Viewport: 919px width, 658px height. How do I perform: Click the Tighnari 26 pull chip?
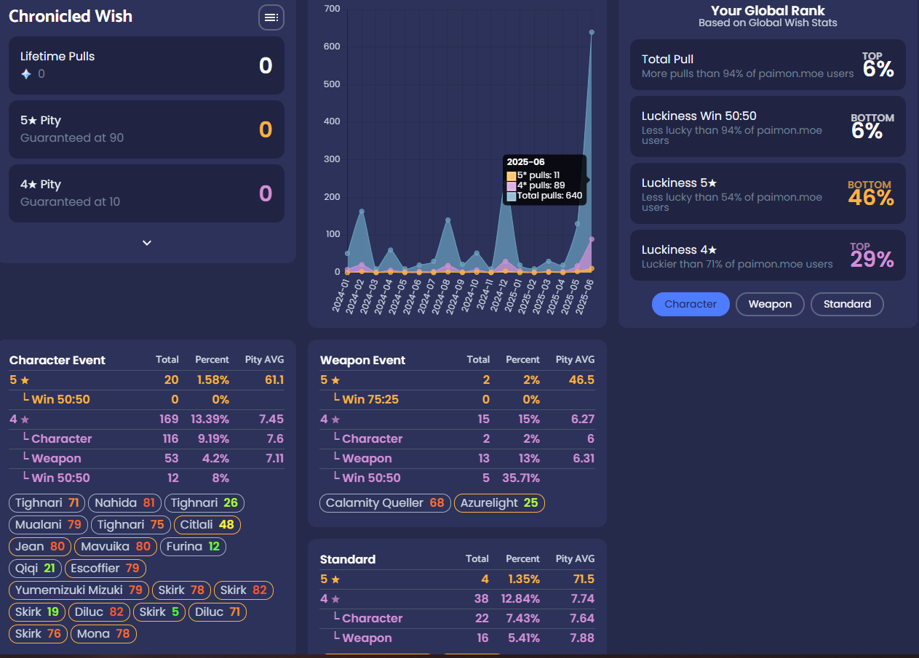pos(204,503)
